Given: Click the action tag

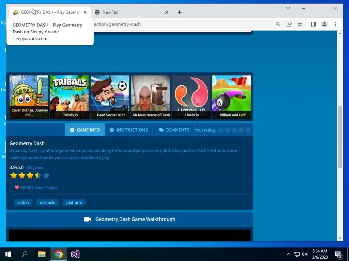Looking at the screenshot, I should (23, 203).
